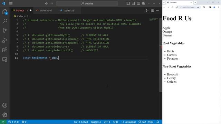Viewport: 221px width, 124px height.
Task: Open the Manage gear menu
Action: (x=5, y=115)
